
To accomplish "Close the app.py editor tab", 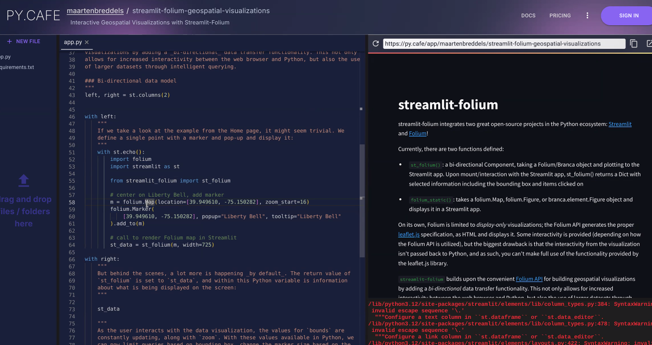I will tap(87, 42).
